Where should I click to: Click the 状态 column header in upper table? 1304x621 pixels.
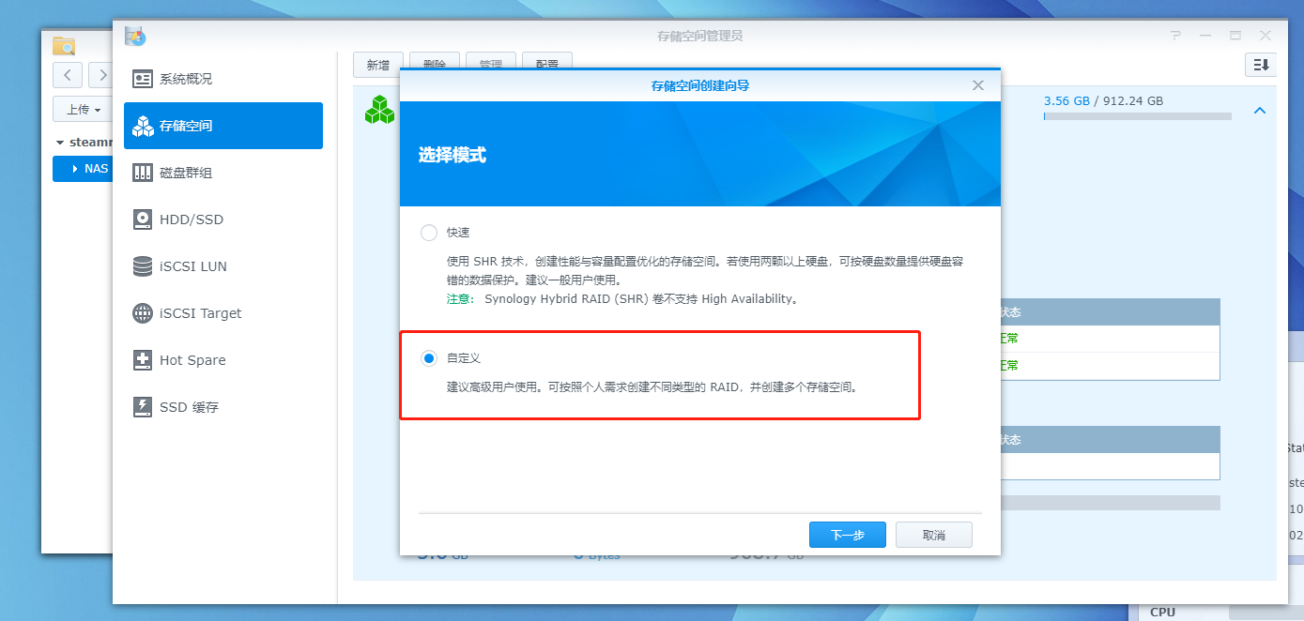1010,312
